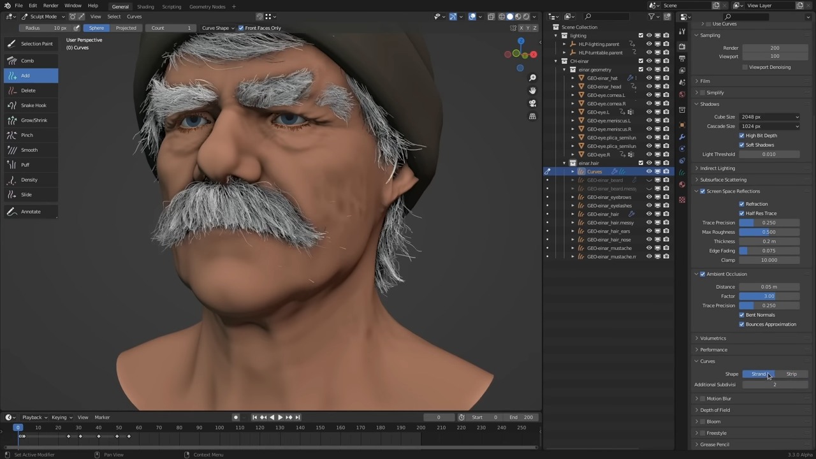Set curves shape to Strip
This screenshot has height=459, width=816.
pos(791,374)
